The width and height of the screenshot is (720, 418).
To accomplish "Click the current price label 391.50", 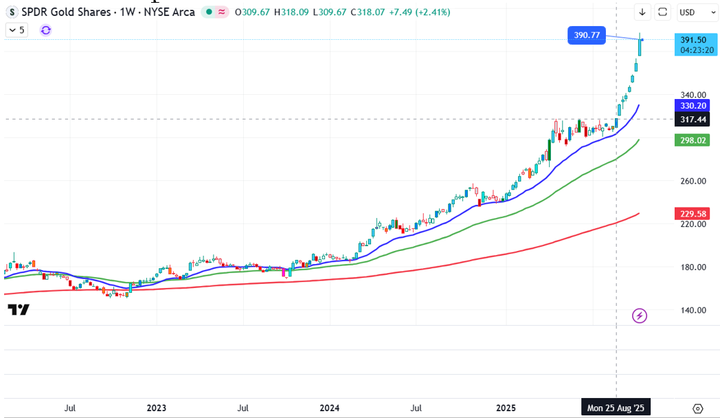I will (693, 40).
